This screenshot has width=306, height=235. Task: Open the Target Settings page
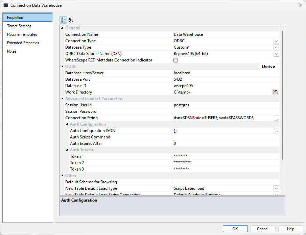(19, 26)
